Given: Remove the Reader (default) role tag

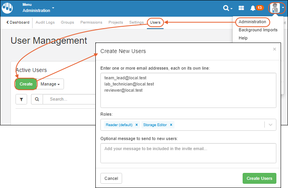Looking at the screenshot, I should click(136, 125).
